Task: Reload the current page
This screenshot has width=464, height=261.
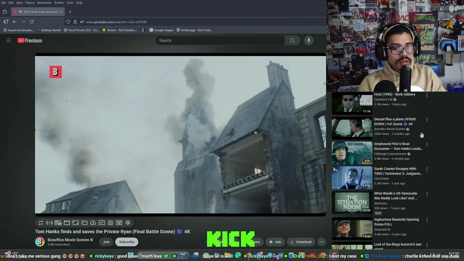Action: point(32,22)
